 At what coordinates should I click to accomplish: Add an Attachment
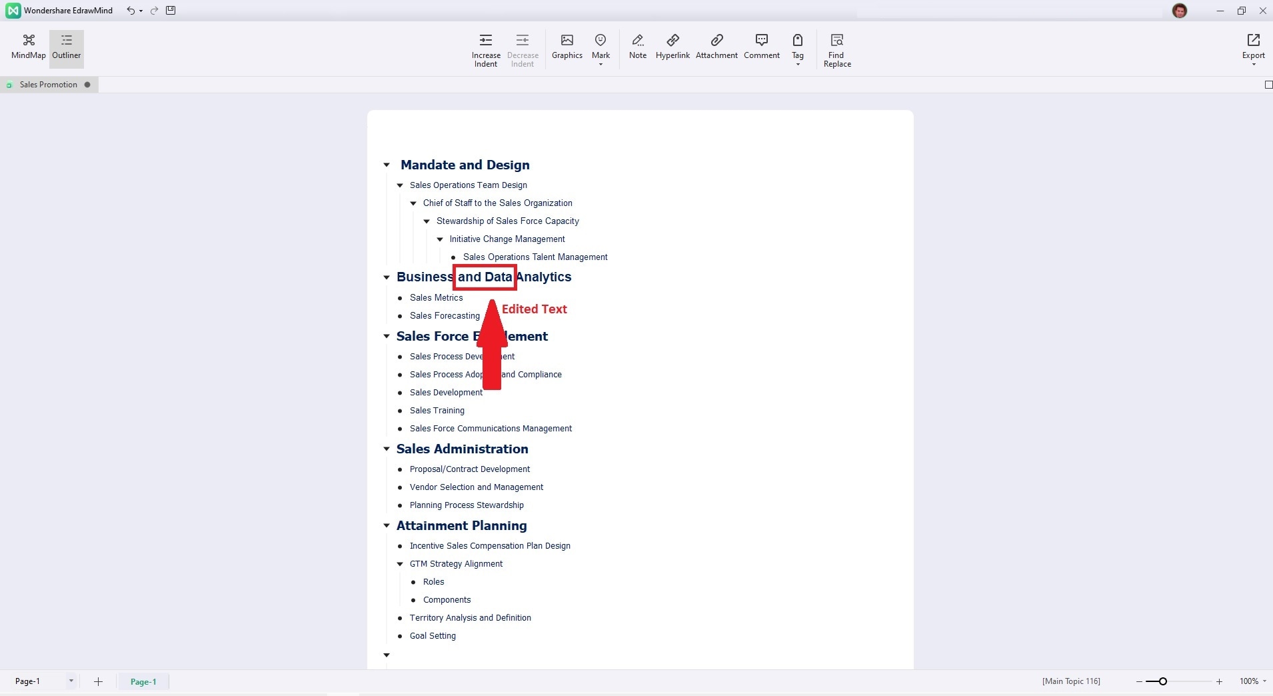click(x=716, y=47)
